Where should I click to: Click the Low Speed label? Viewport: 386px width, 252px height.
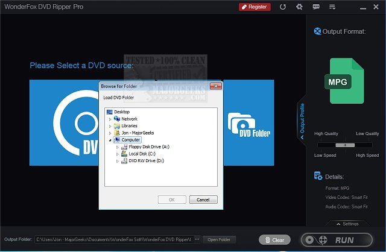(325, 156)
